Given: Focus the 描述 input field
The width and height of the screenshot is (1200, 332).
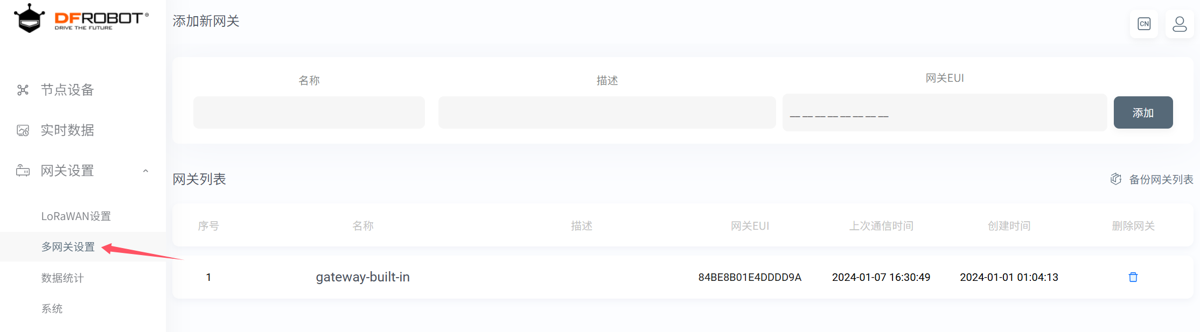Looking at the screenshot, I should click(x=607, y=112).
